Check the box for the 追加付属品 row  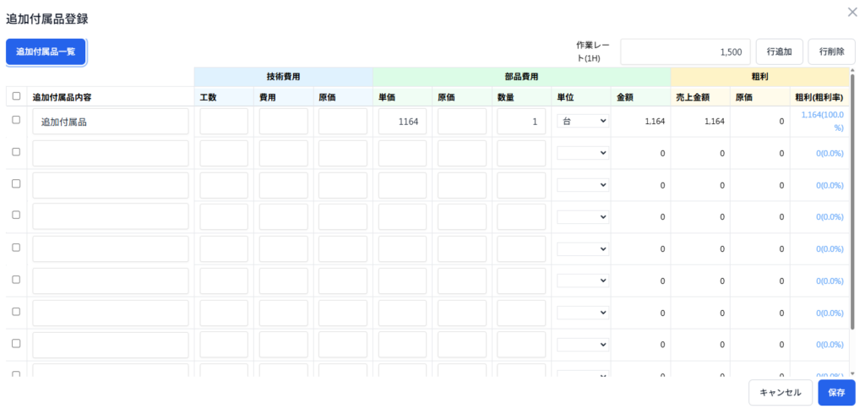(16, 121)
